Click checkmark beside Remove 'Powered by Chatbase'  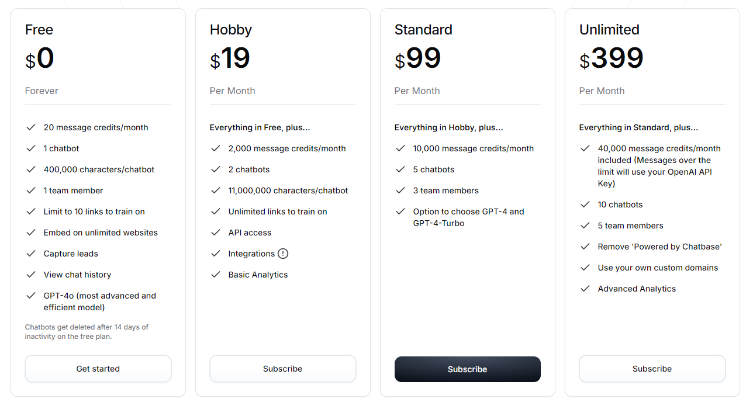coord(585,247)
